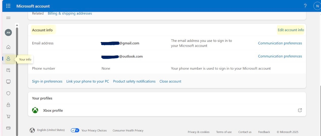Click the privacy choices toggle icon

pyautogui.click(x=75, y=130)
